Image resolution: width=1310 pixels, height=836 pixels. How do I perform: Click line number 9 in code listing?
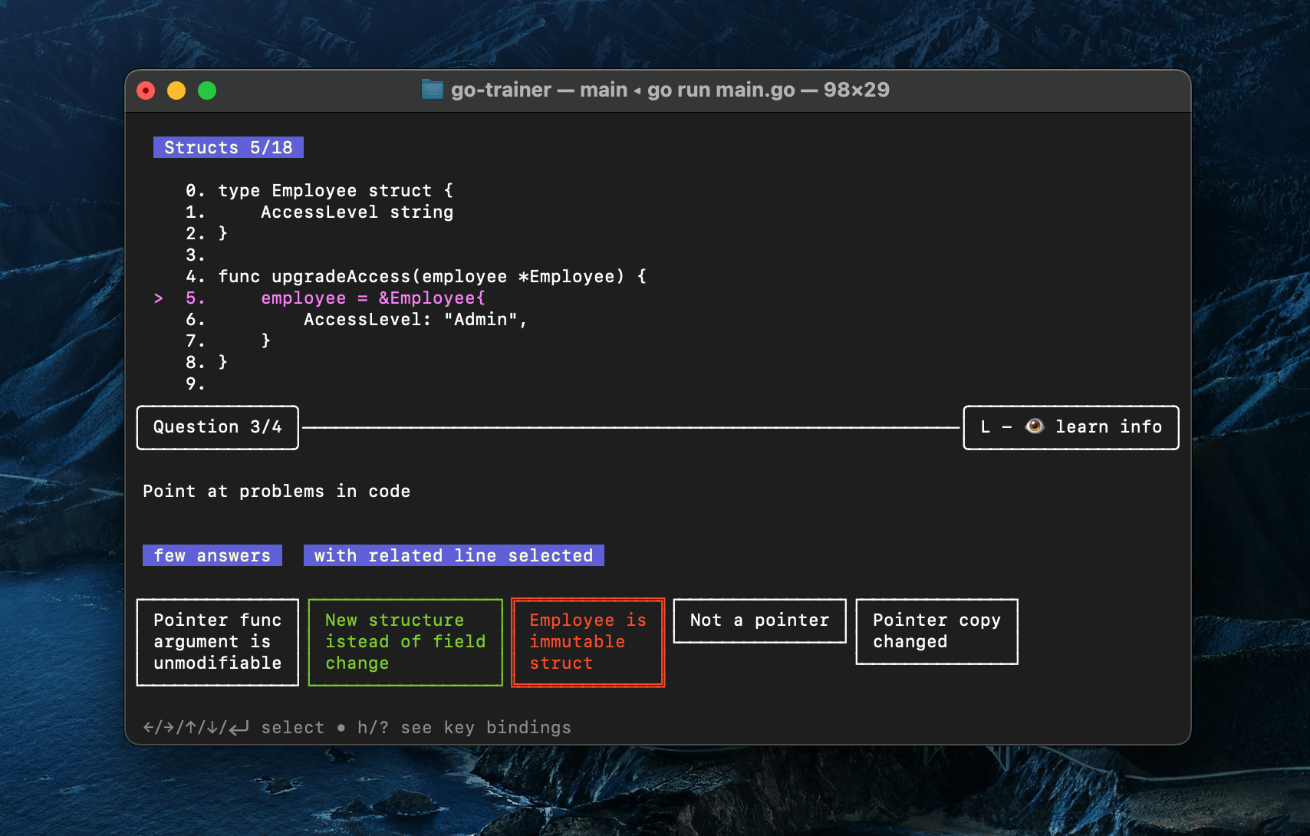point(195,383)
